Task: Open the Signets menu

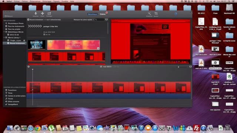Action: coord(56,1)
